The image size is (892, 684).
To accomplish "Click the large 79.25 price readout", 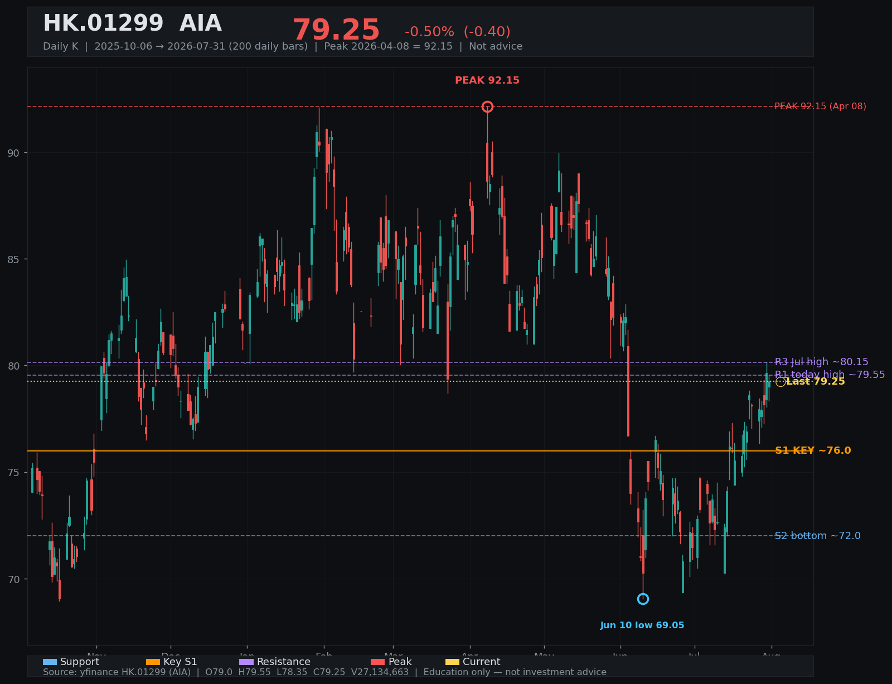I will [x=336, y=30].
